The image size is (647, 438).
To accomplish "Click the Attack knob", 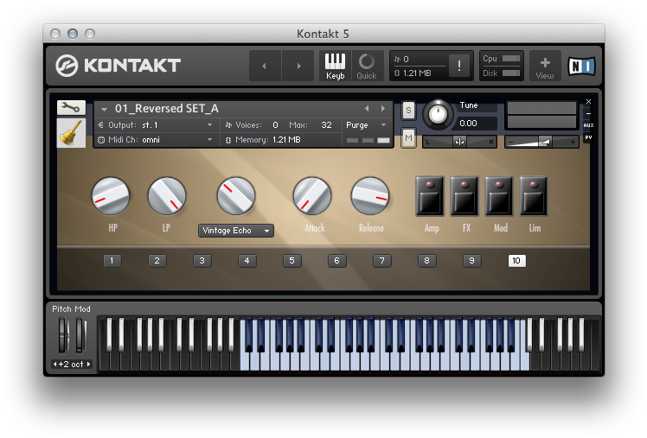I will (x=312, y=196).
